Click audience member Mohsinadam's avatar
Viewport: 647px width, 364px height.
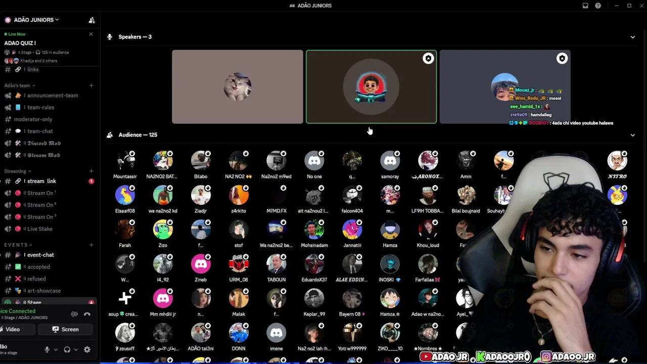(x=314, y=230)
